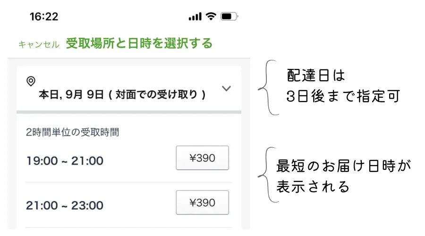Open the 本日, 9月 9日 pickup date dropdown

[129, 89]
